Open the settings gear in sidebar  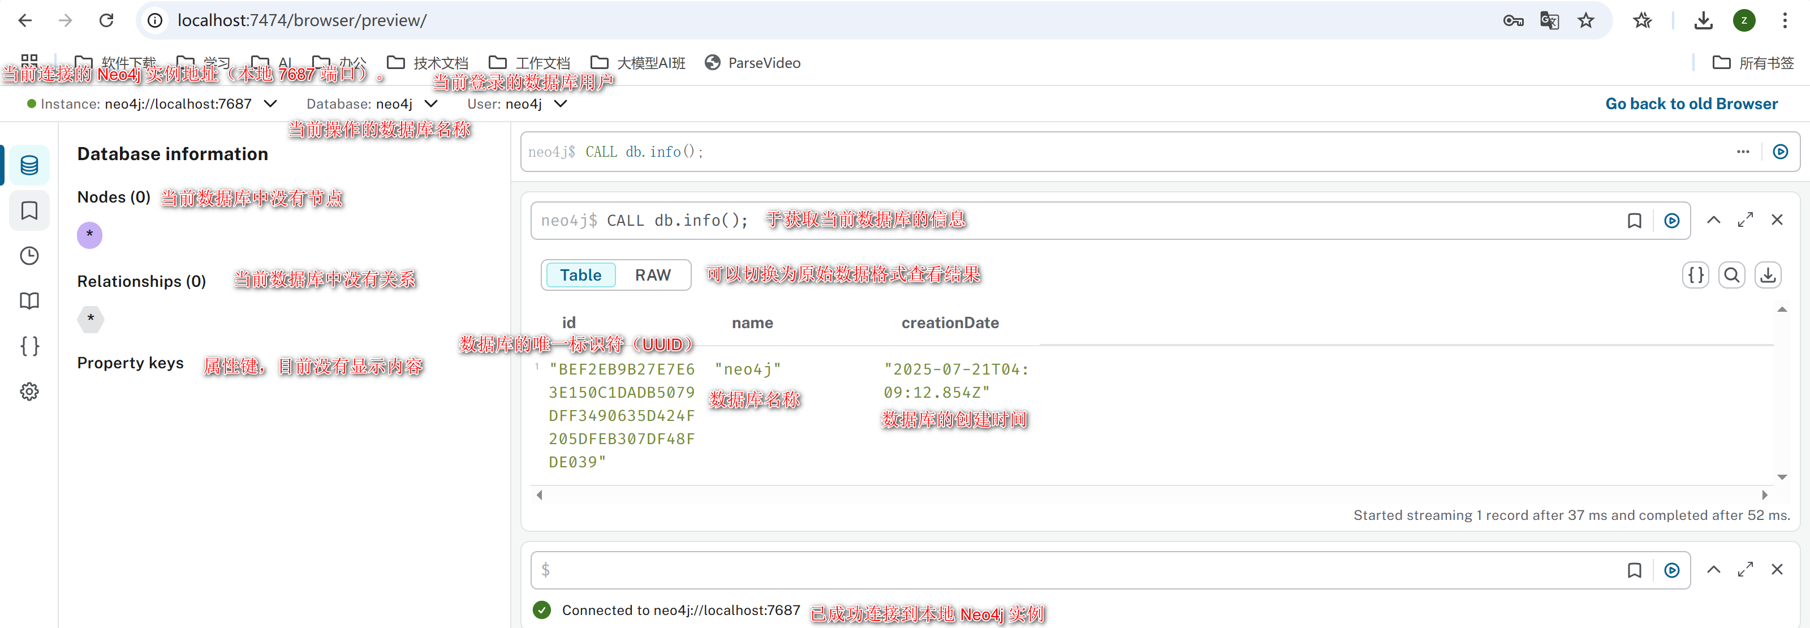[x=29, y=392]
